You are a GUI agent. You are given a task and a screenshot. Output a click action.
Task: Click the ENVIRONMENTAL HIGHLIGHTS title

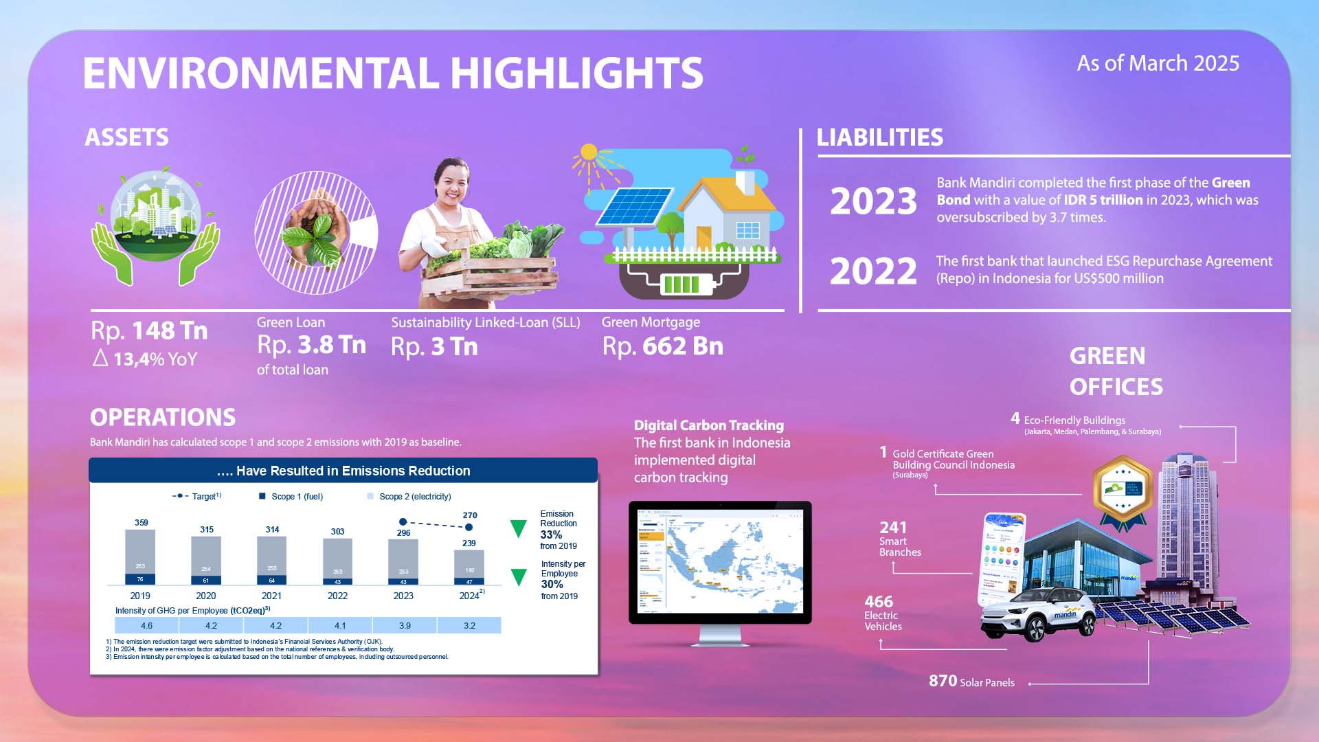click(393, 73)
